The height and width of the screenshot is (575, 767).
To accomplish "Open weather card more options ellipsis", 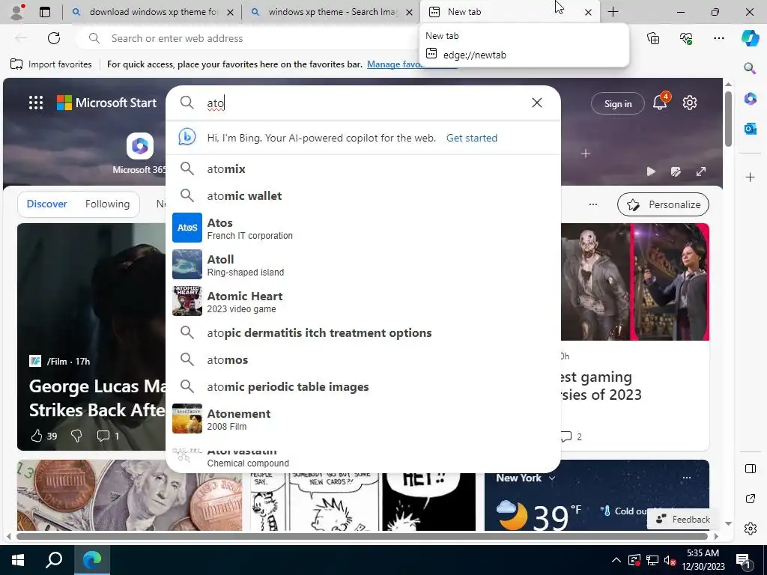I will pyautogui.click(x=686, y=478).
